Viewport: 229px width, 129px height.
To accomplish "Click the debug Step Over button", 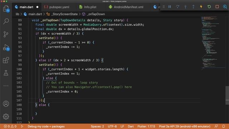I will coord(177,7).
